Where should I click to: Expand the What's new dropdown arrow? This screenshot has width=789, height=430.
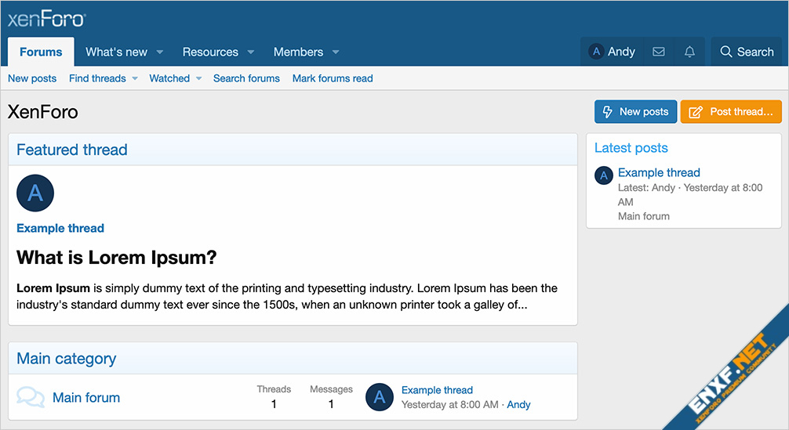click(x=160, y=52)
